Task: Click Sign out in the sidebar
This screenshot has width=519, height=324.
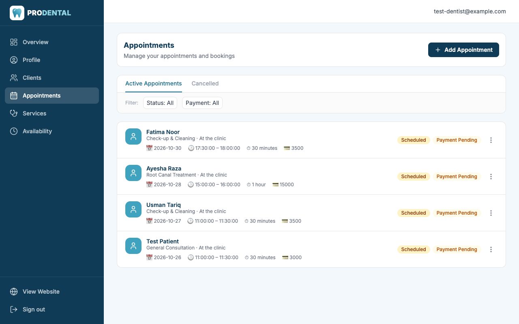Action: pyautogui.click(x=52, y=309)
